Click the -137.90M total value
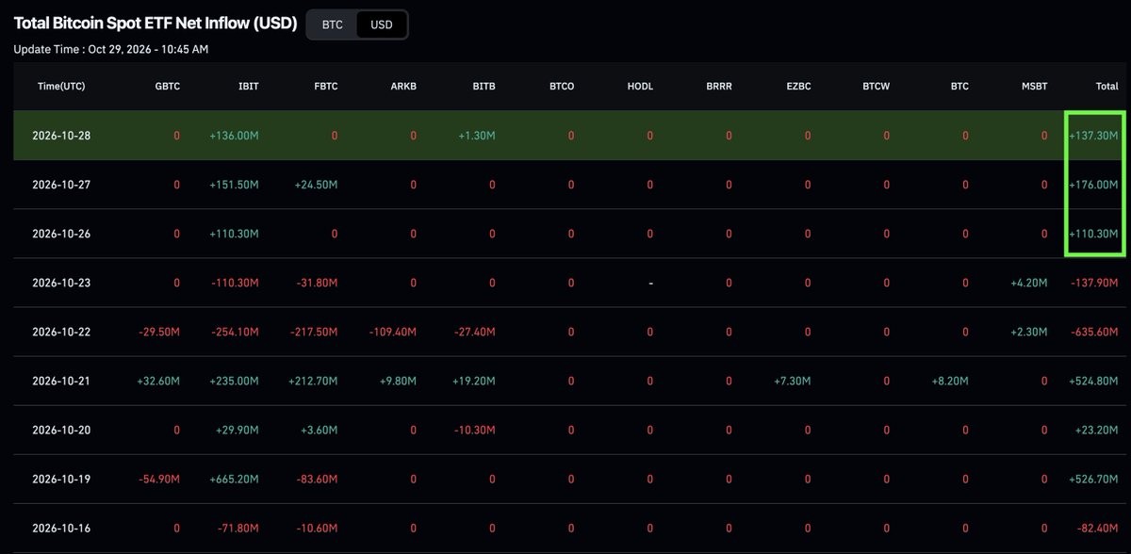This screenshot has height=554, width=1131. pyautogui.click(x=1094, y=283)
